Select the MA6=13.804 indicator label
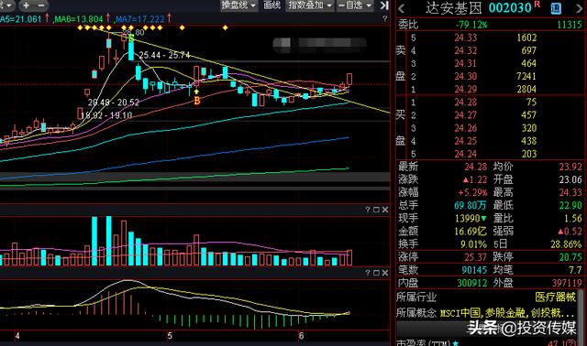Viewport: 587px width, 346px height. [79, 18]
